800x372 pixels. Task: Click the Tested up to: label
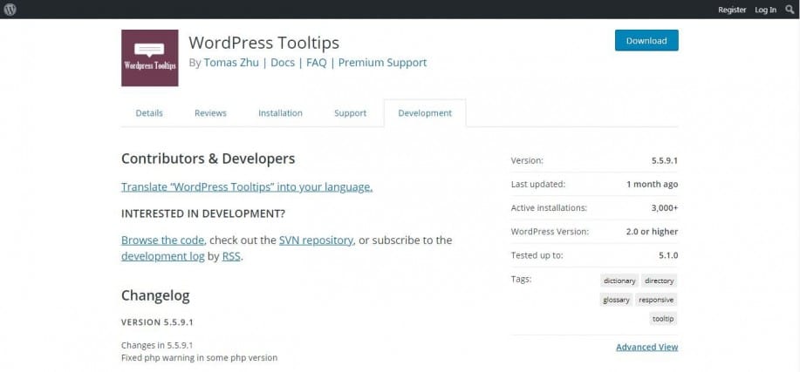537,255
